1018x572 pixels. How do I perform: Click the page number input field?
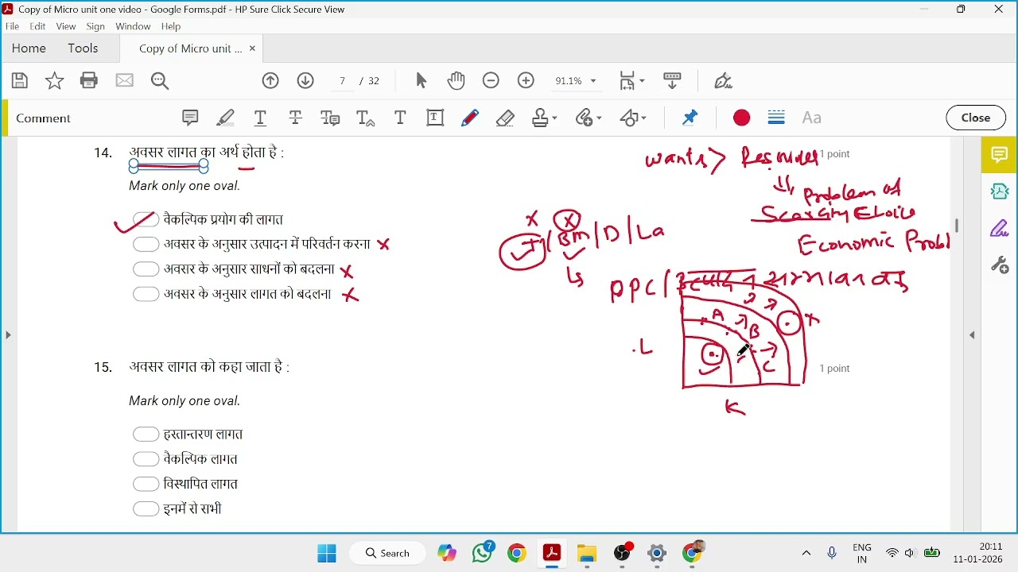coord(342,81)
